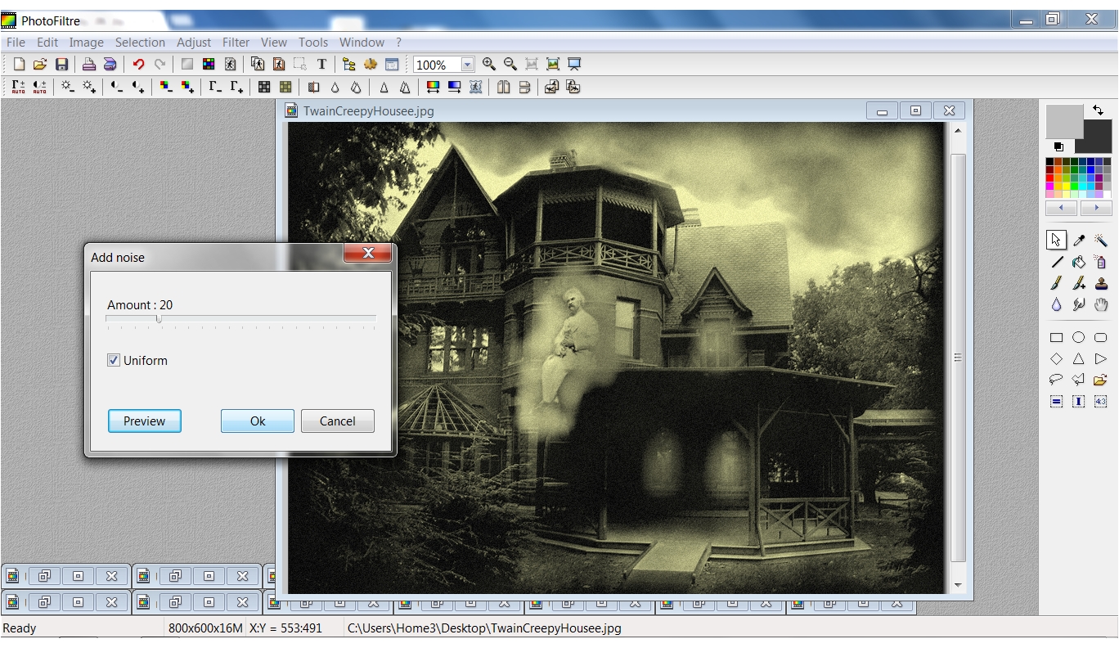This screenshot has width=1119, height=648.
Task: Activate the Scroll hand tool
Action: (1100, 305)
